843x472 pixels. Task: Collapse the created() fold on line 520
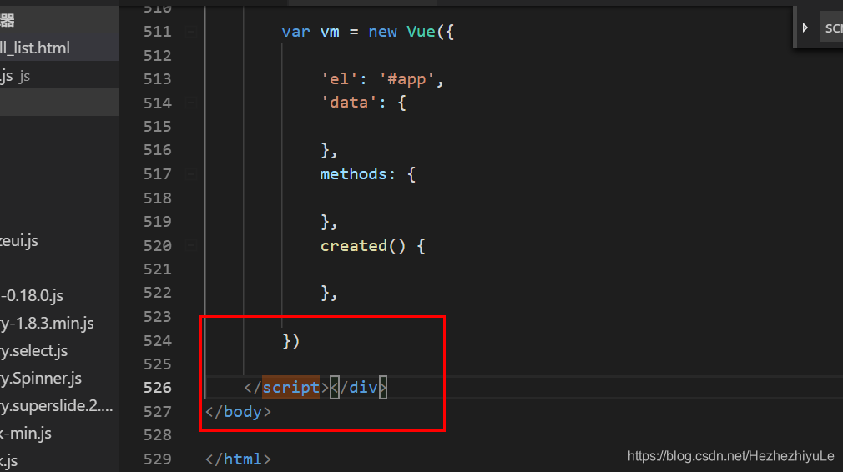[x=191, y=245]
